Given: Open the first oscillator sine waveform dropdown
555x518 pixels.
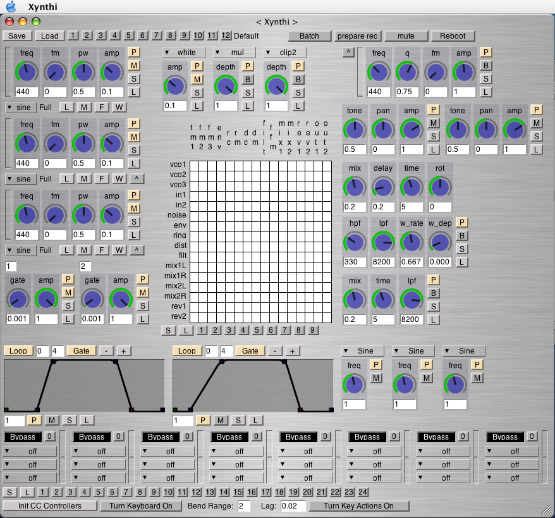Looking at the screenshot, I should (x=20, y=108).
